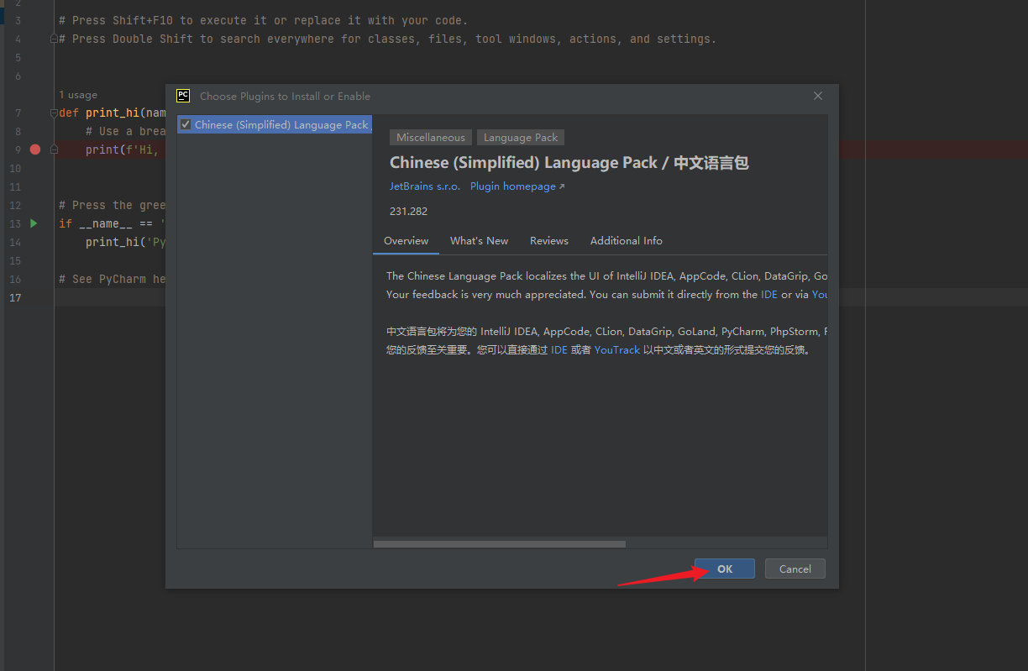1028x671 pixels.
Task: Click the 'Press Double Shift' comment on line 4
Action: (x=388, y=39)
